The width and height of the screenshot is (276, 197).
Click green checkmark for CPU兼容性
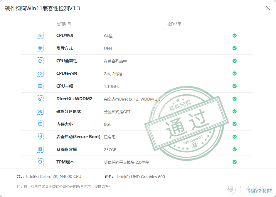[x=235, y=61]
